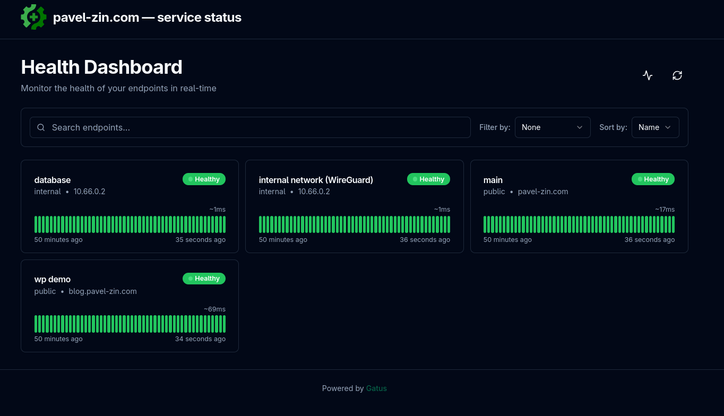This screenshot has width=724, height=416.
Task: Open the main endpoint title
Action: [493, 180]
